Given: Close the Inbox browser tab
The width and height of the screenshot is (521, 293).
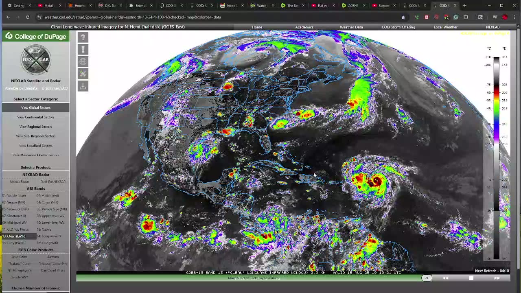Looking at the screenshot, I should (x=242, y=5).
